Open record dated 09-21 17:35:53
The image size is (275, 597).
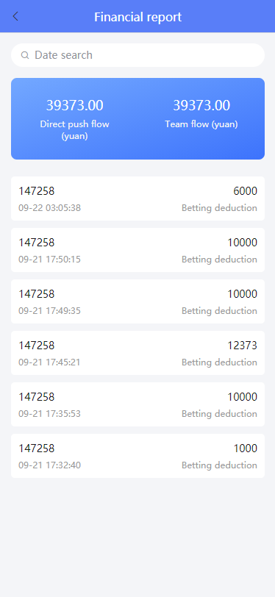[x=137, y=404]
